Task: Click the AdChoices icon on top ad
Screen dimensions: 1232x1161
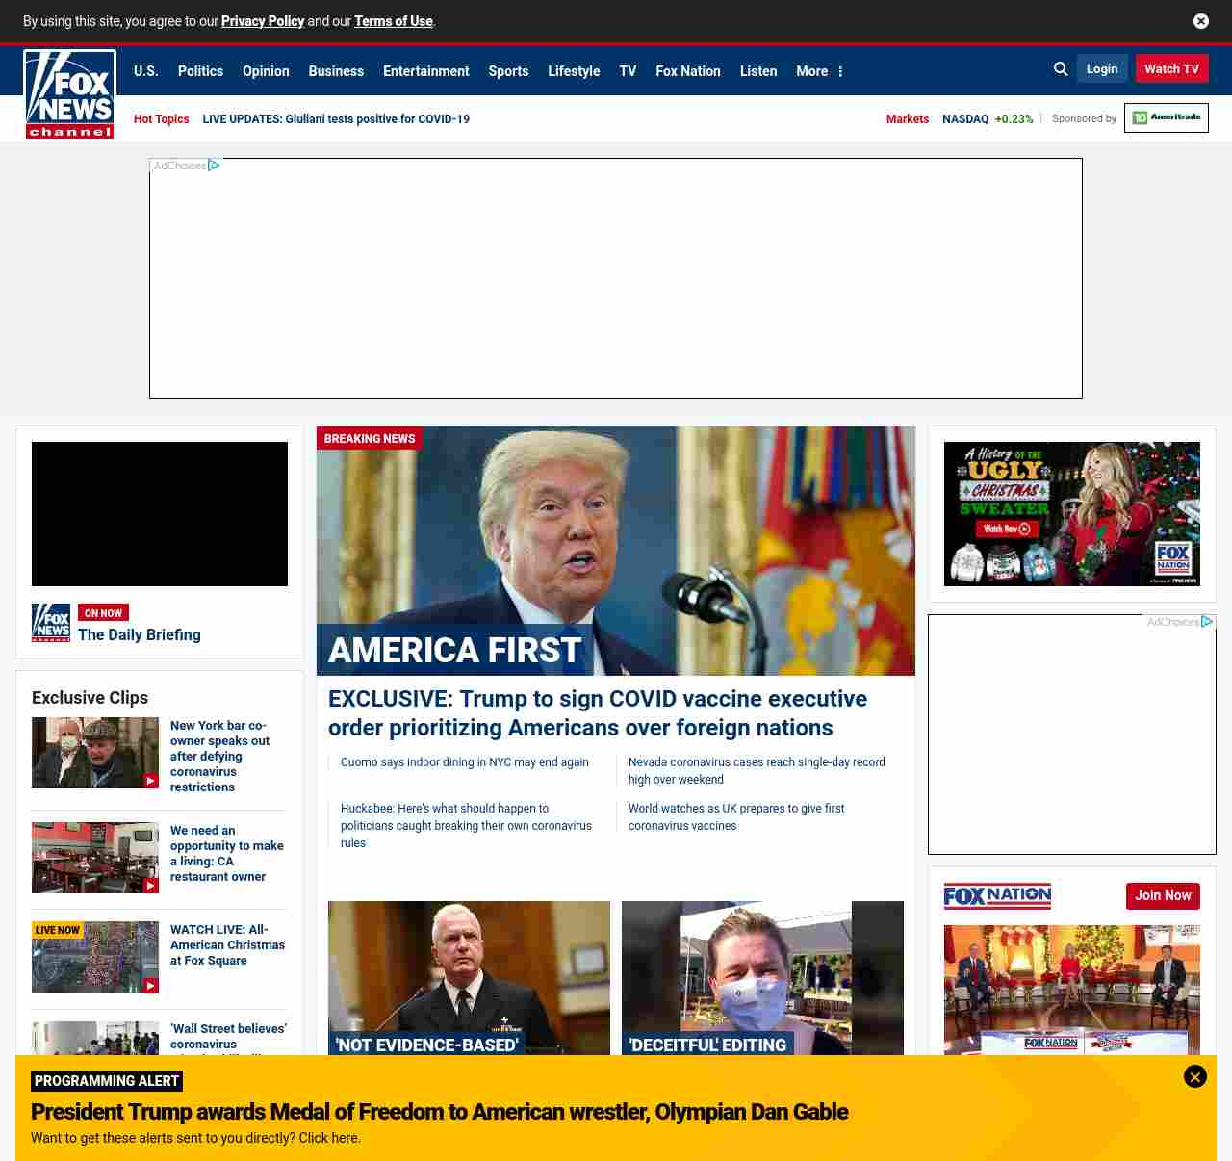Action: click(214, 166)
